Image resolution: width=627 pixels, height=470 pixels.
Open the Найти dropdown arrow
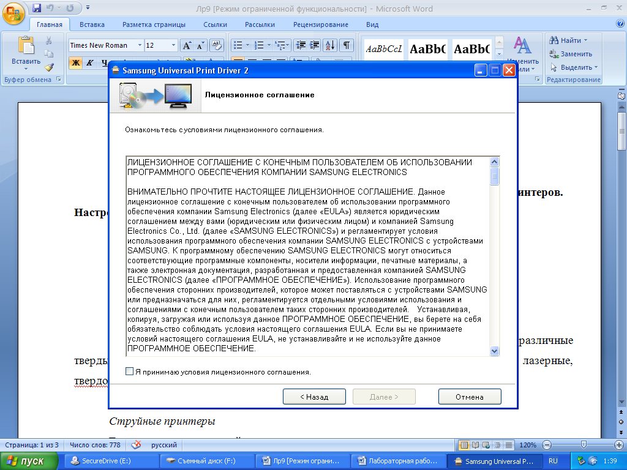click(x=585, y=40)
